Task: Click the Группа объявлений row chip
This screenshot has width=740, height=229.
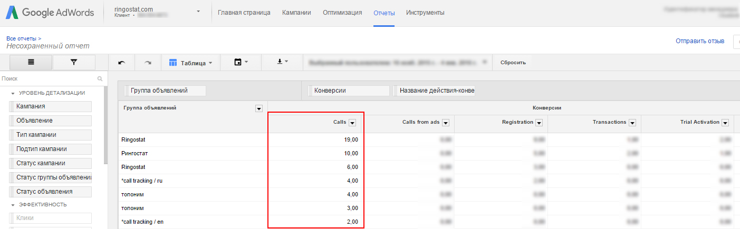Action: click(x=165, y=91)
